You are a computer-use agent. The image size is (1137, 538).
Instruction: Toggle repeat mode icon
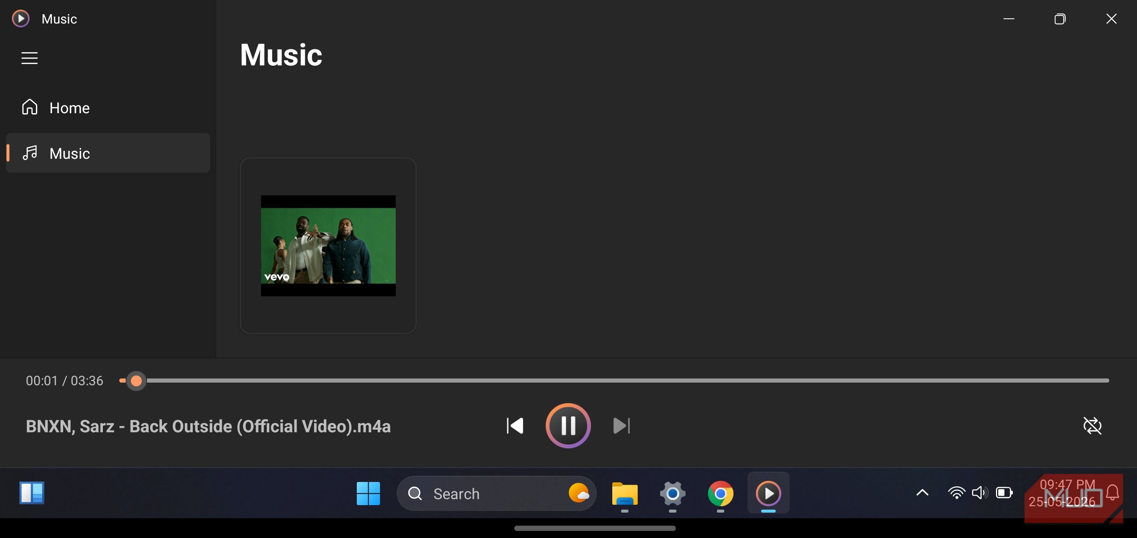click(x=1092, y=426)
